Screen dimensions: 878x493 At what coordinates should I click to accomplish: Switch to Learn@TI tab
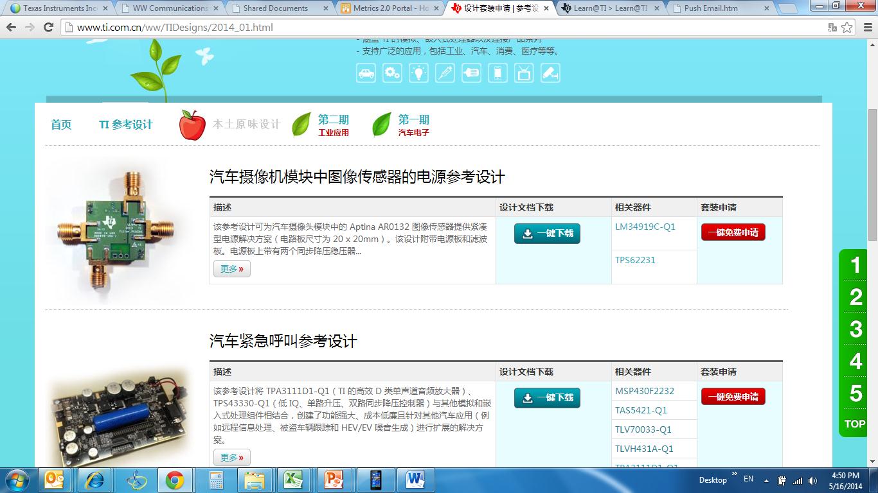(x=611, y=8)
